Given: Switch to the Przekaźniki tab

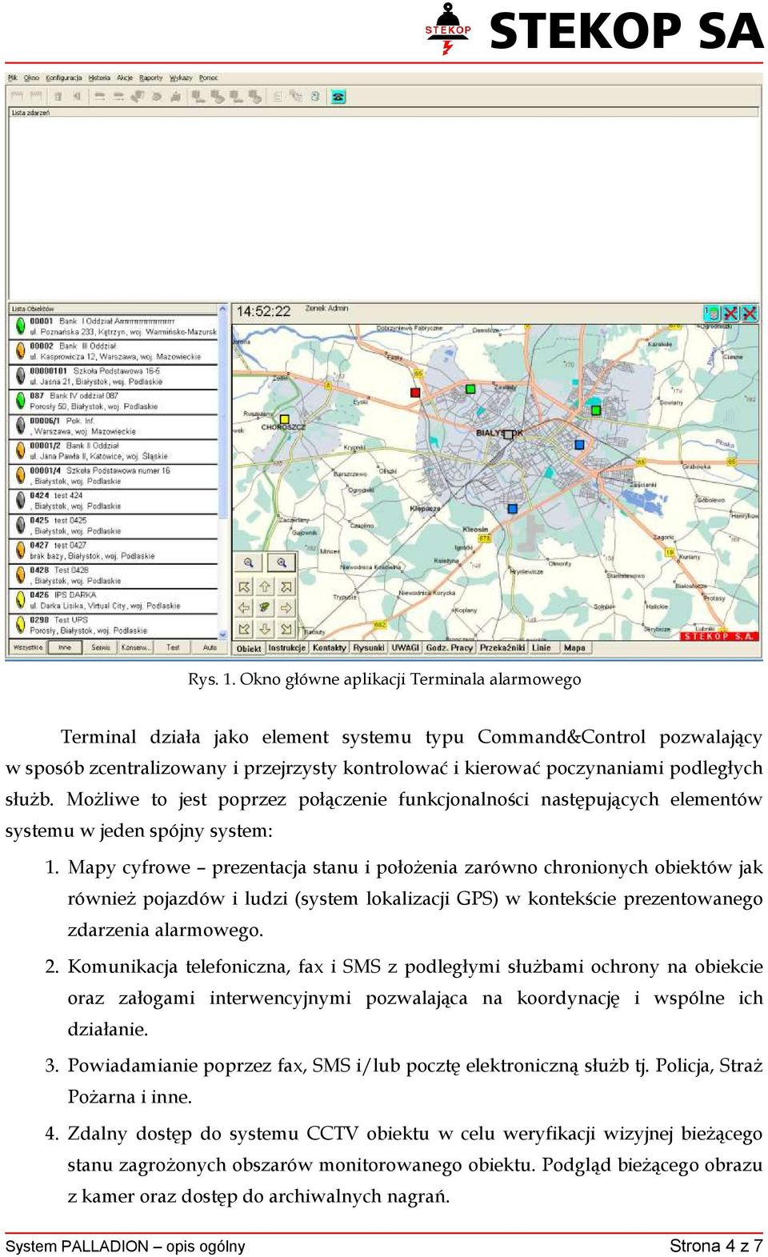Looking at the screenshot, I should coord(502,648).
